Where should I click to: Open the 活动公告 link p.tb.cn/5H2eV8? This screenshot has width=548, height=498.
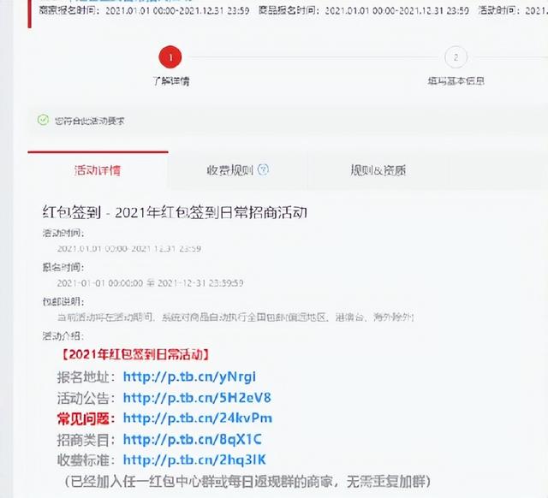(x=197, y=398)
